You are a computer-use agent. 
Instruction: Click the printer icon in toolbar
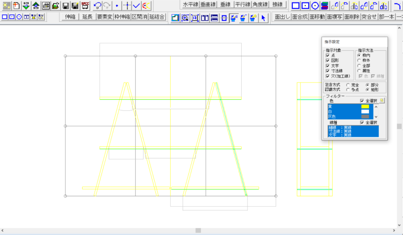pos(46,6)
